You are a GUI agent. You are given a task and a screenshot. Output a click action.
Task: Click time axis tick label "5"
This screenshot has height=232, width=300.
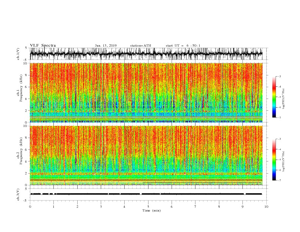click(148, 207)
